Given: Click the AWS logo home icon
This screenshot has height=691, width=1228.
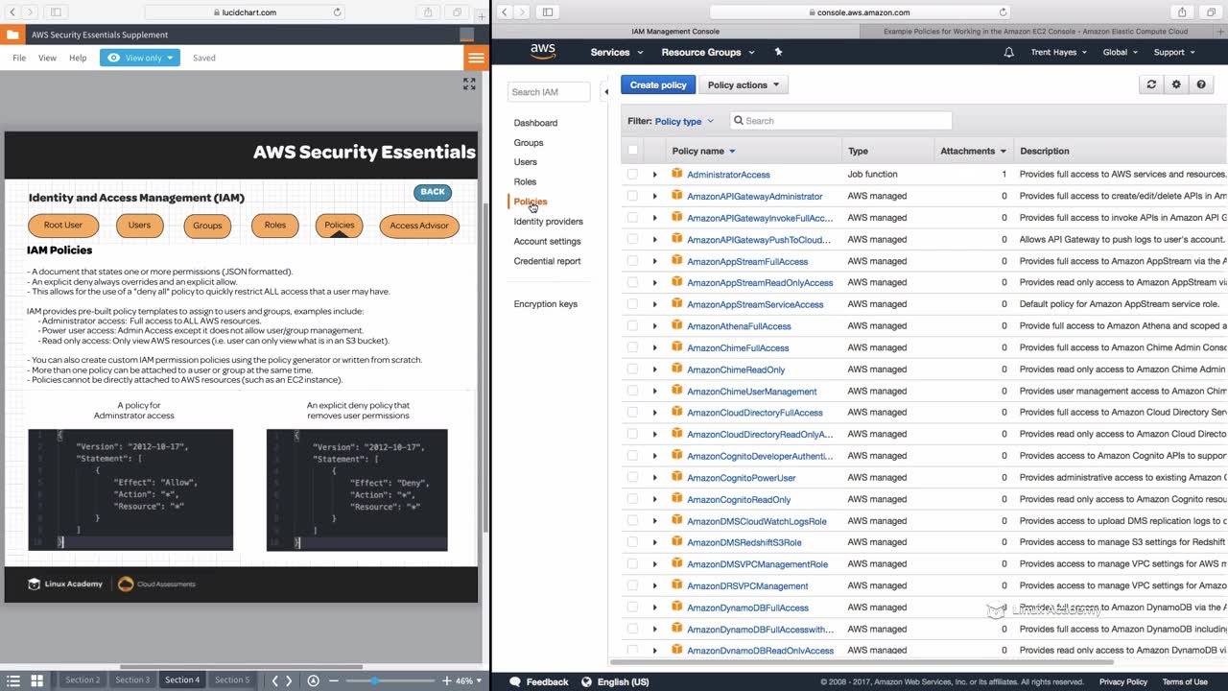Looking at the screenshot, I should (543, 52).
